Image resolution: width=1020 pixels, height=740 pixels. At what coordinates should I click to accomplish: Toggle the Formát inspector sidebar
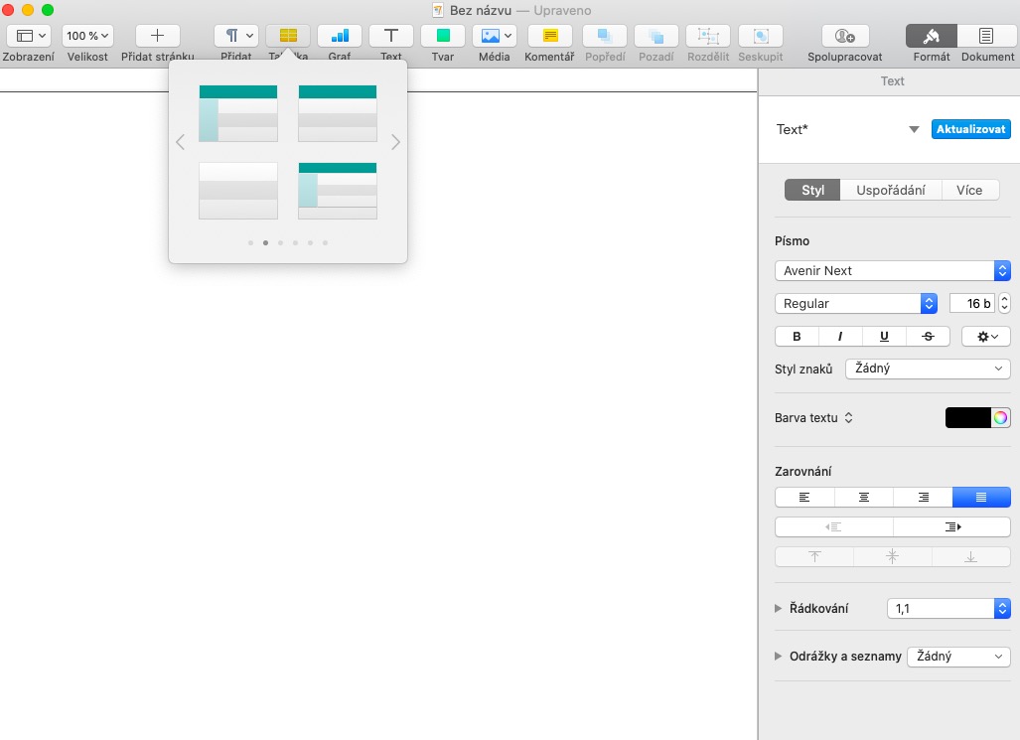point(932,36)
